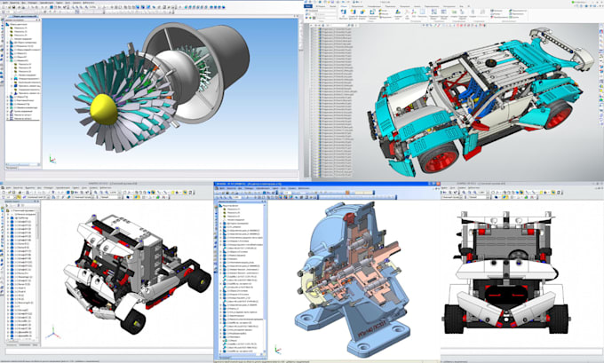604x363 pixels.
Task: Select Плоскость XY in the gearbox window tree
Action: tap(233, 209)
